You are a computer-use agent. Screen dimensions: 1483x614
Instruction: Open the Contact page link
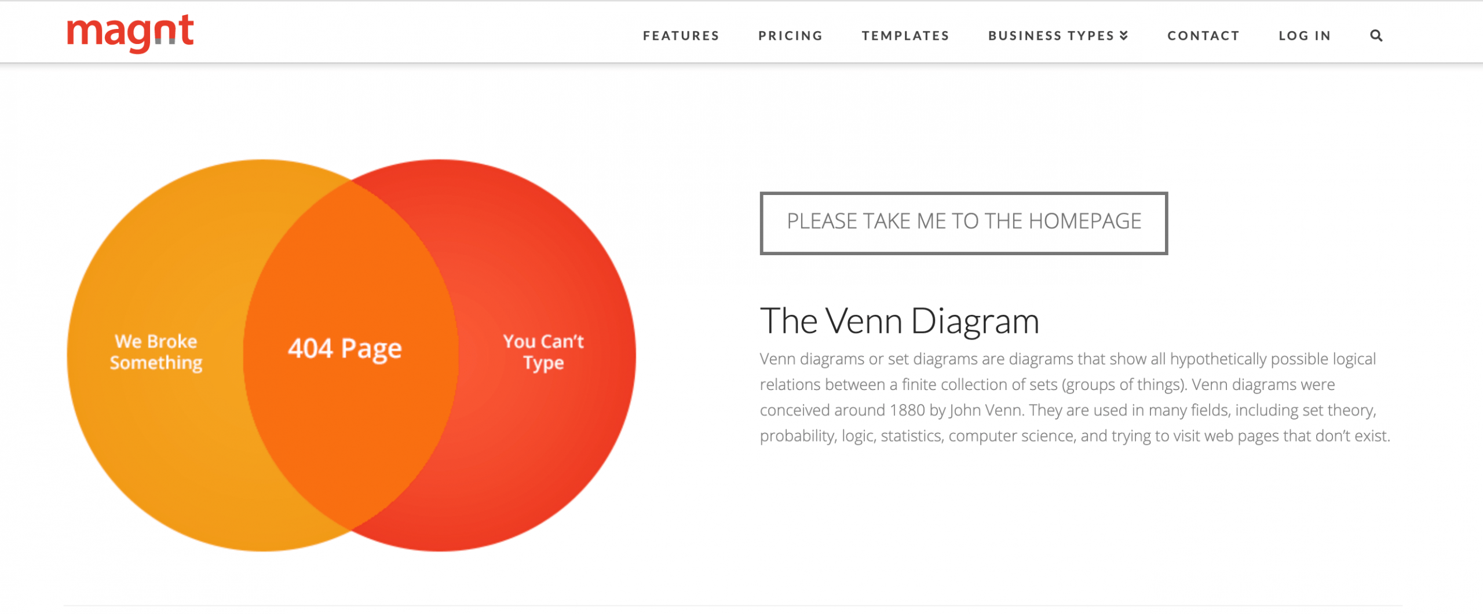click(1203, 36)
